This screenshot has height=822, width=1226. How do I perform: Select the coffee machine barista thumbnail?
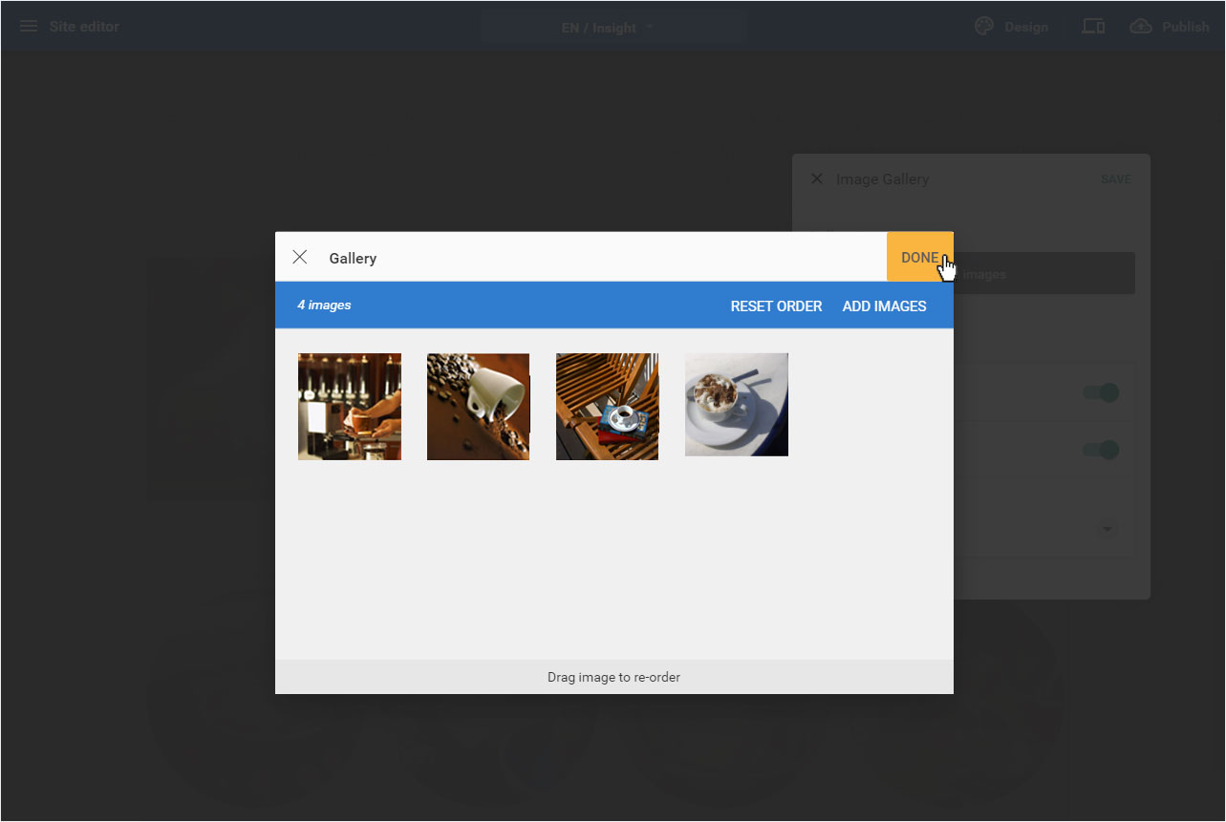(350, 407)
